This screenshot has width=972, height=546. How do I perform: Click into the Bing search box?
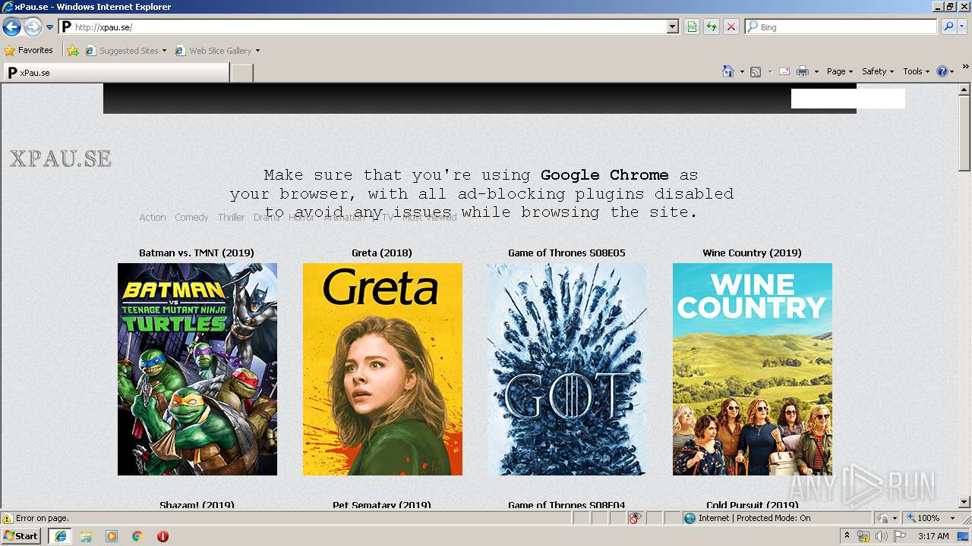[841, 27]
